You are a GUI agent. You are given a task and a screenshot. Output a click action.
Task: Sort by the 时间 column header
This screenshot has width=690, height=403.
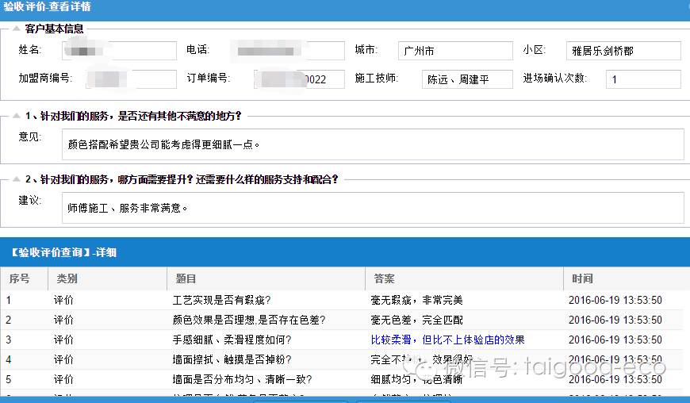(x=583, y=279)
